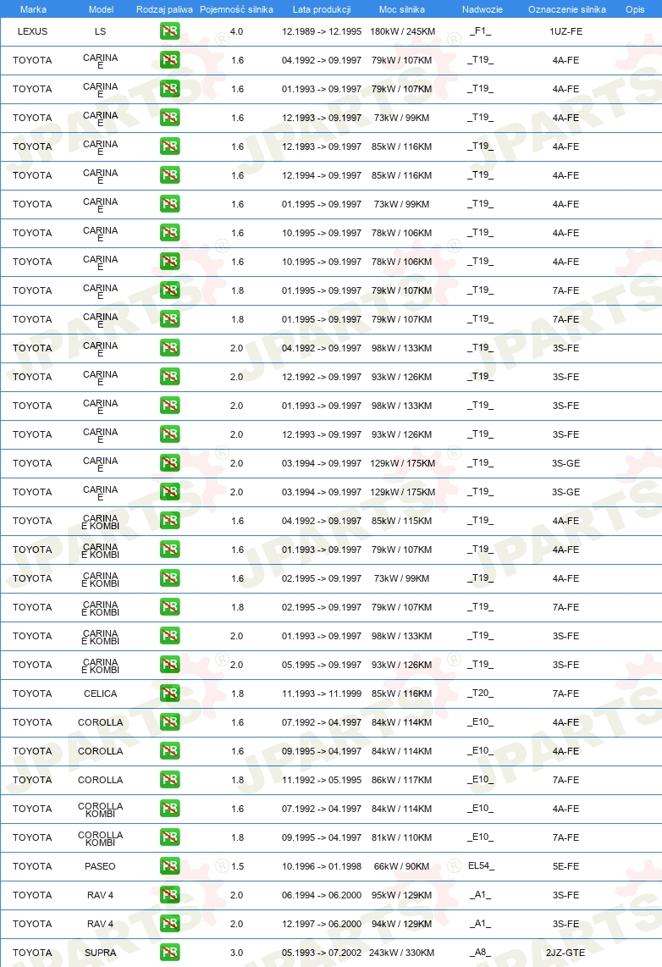The image size is (662, 967).
Task: Click the 3.0 engine capacity cell
Action: [237, 953]
